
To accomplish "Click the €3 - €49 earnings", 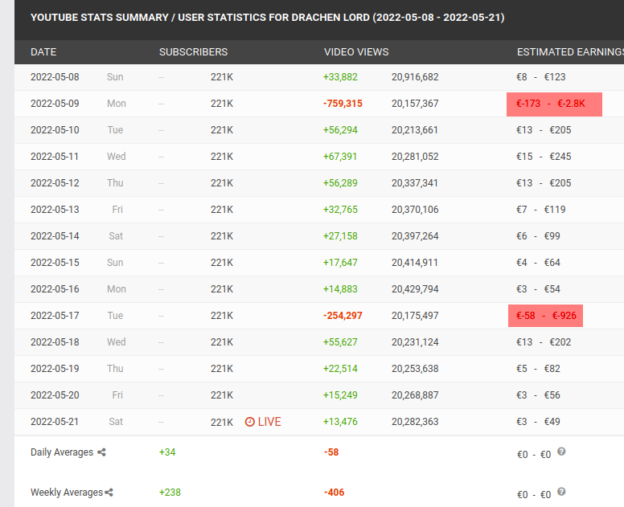I will click(538, 422).
